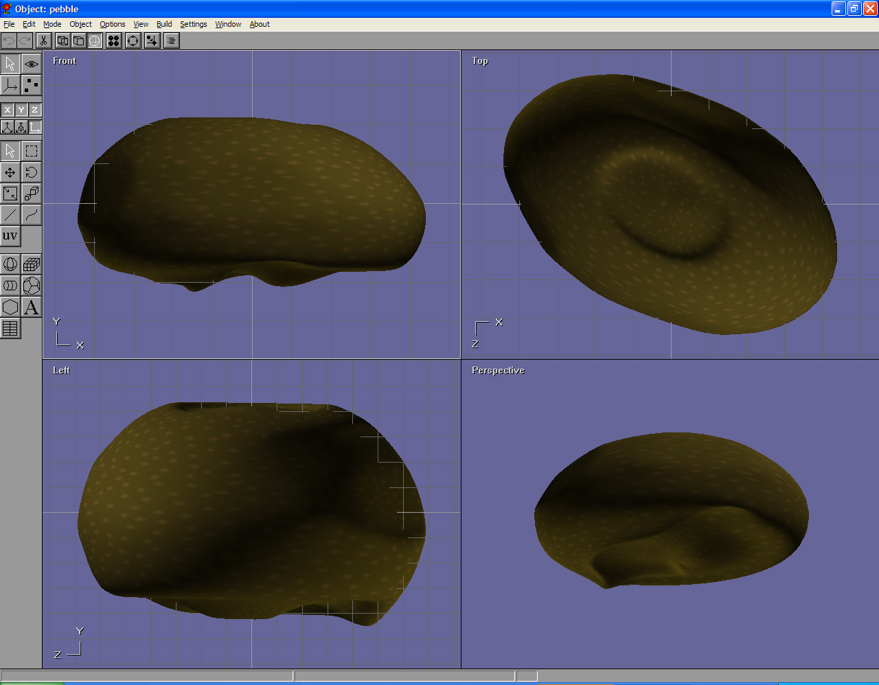Image resolution: width=879 pixels, height=685 pixels.
Task: Expand the Options menu
Action: [113, 24]
